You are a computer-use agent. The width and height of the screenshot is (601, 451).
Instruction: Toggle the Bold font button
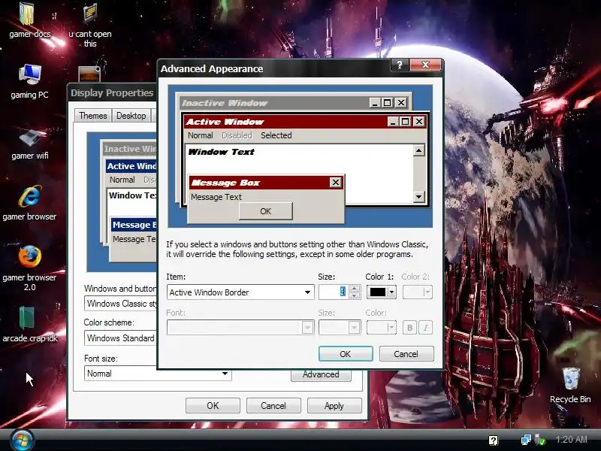[409, 328]
